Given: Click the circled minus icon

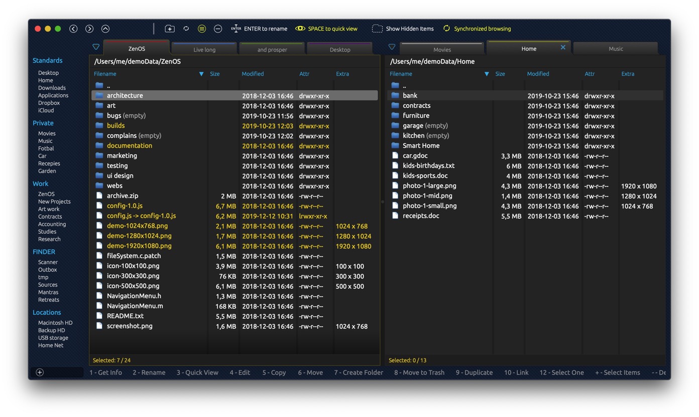Looking at the screenshot, I should (218, 29).
